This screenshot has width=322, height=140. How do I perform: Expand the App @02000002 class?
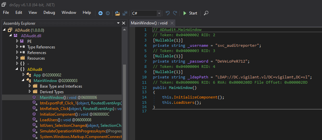(x=23, y=75)
